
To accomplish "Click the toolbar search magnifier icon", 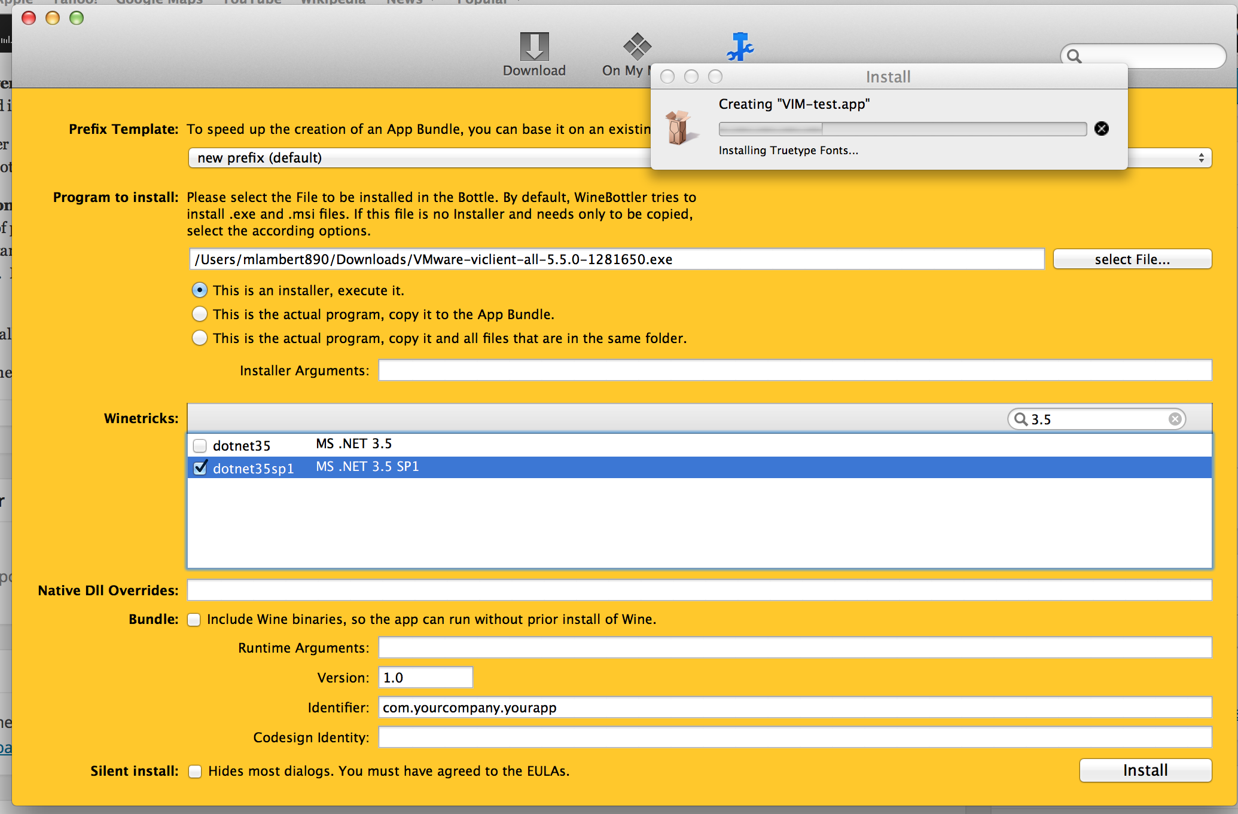I will click(x=1074, y=56).
